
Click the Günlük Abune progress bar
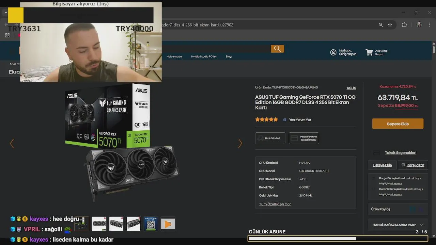pyautogui.click(x=338, y=239)
